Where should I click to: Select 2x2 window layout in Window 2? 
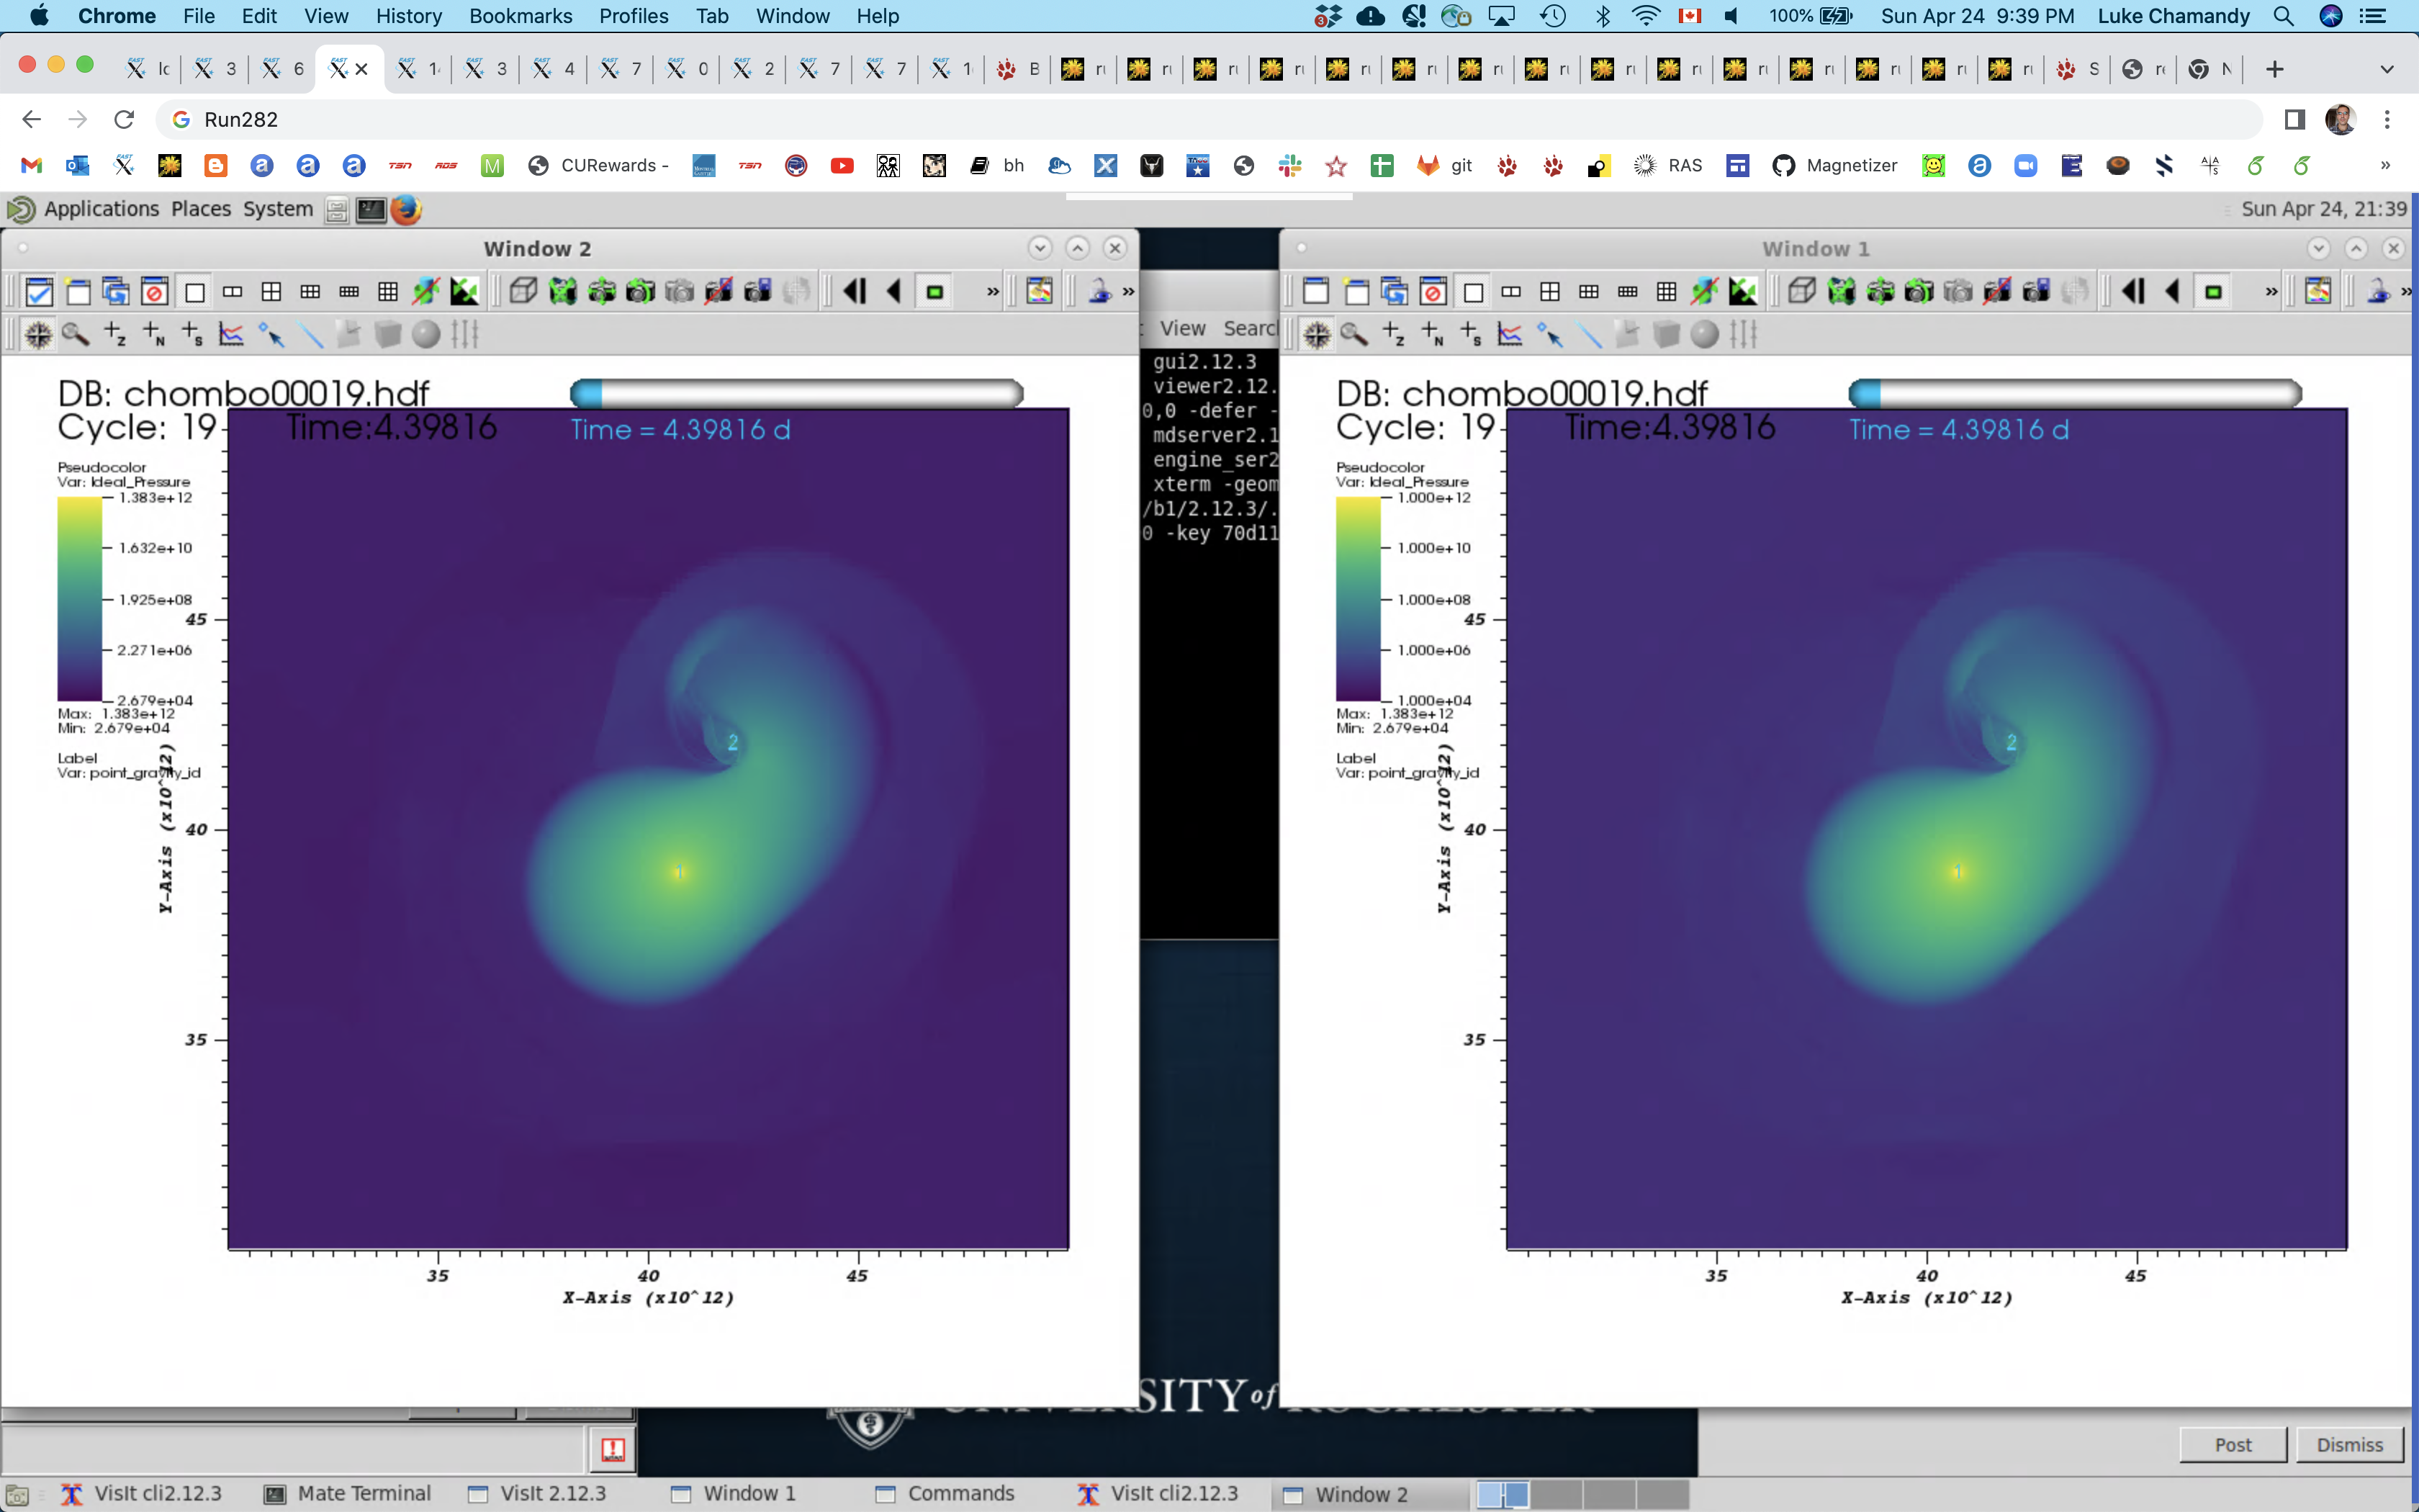point(271,292)
